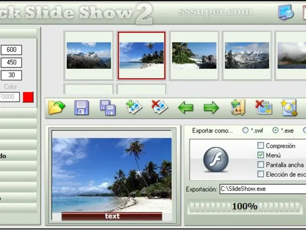Move slide right with green right arrow

211,108
